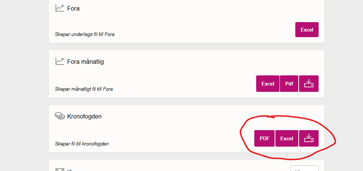Click the Fora section title
The image size is (363, 171).
pos(73,8)
